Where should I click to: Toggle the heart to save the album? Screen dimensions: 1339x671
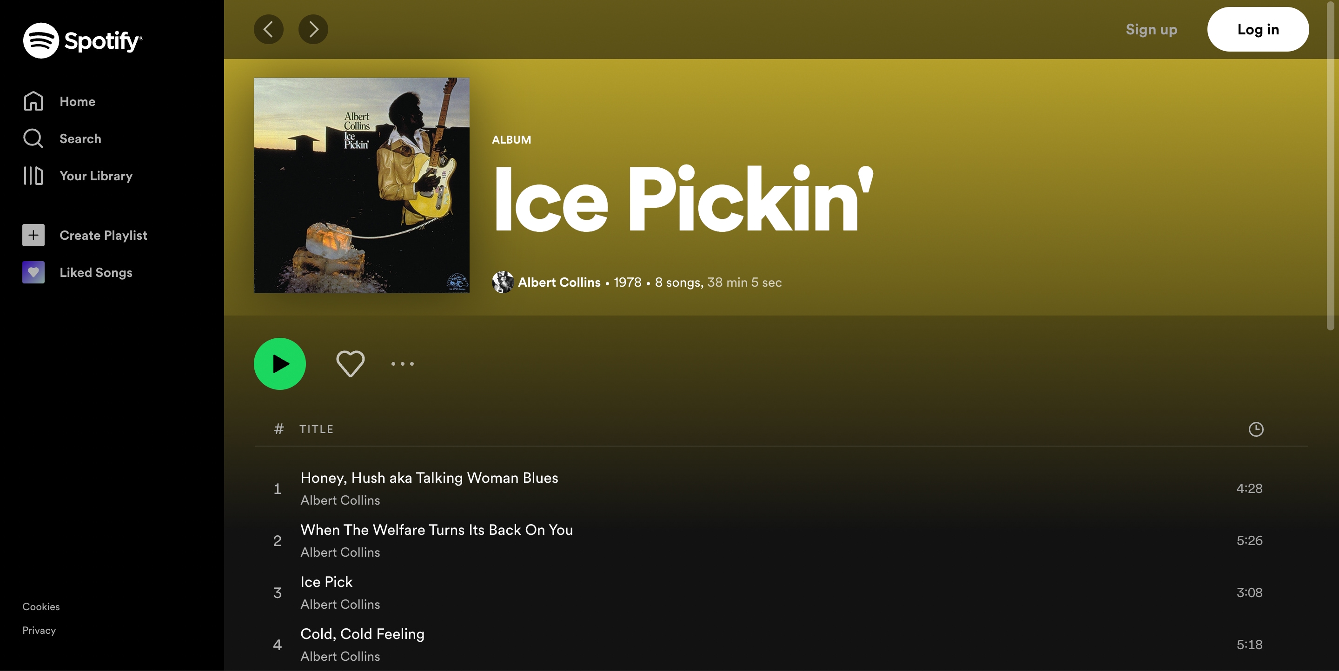(x=351, y=363)
